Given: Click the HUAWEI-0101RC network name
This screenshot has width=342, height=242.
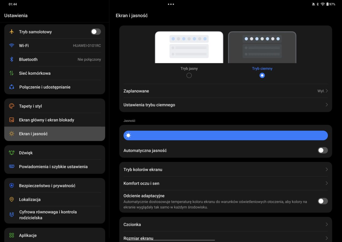Looking at the screenshot, I should coord(87,46).
